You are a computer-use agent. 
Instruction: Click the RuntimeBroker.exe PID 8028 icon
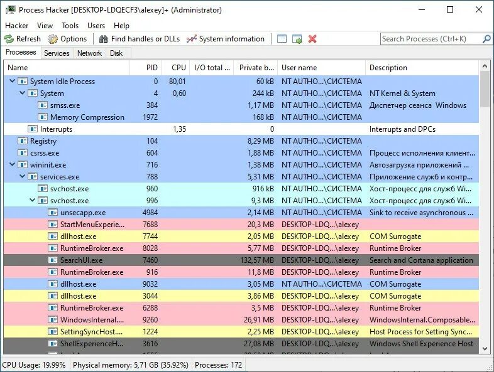click(x=53, y=248)
